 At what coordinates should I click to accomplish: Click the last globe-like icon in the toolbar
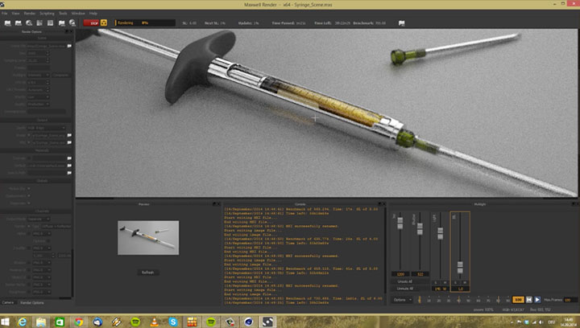pyautogui.click(x=72, y=23)
